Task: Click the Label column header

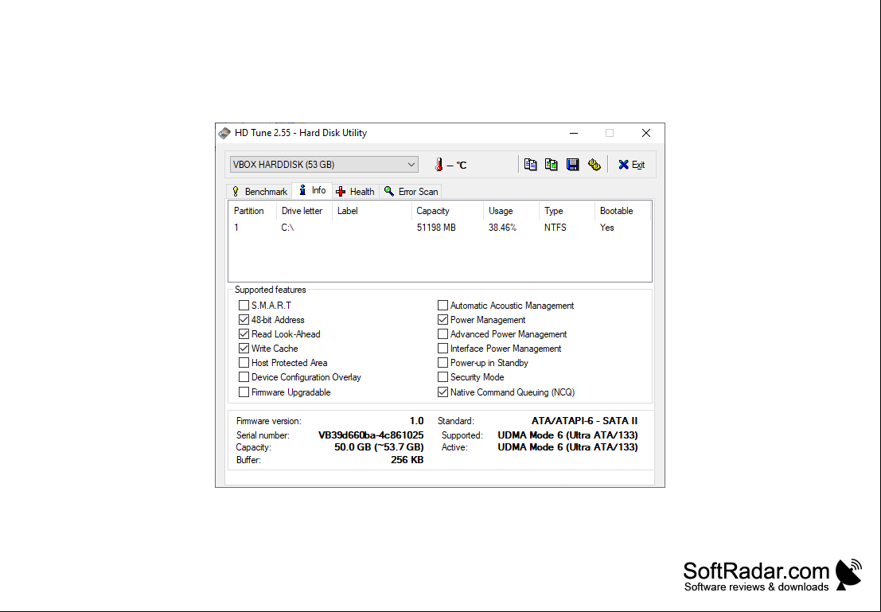Action: click(x=372, y=211)
